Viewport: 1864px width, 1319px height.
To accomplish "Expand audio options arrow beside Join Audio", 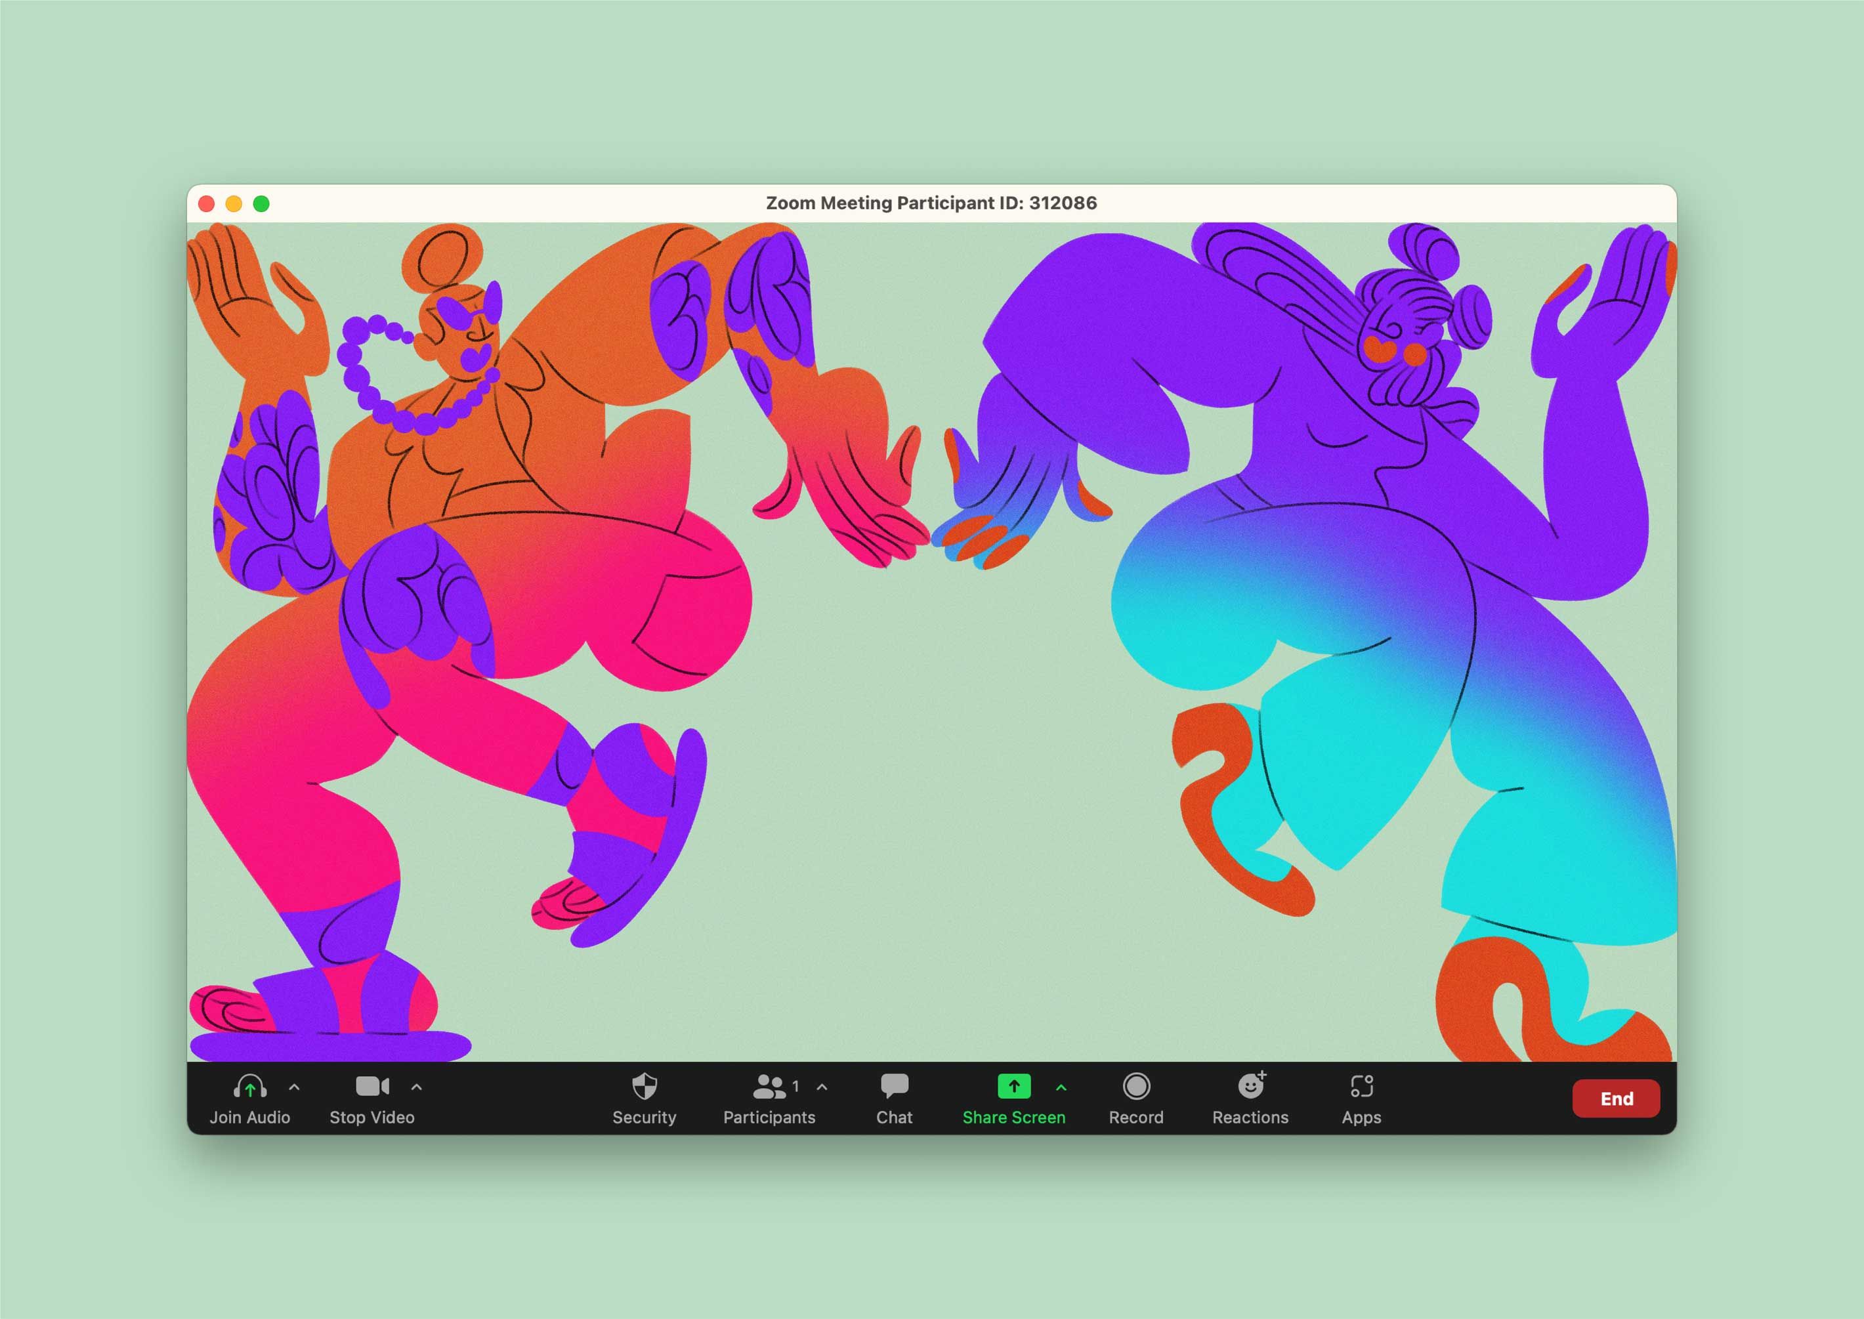I will tap(294, 1087).
